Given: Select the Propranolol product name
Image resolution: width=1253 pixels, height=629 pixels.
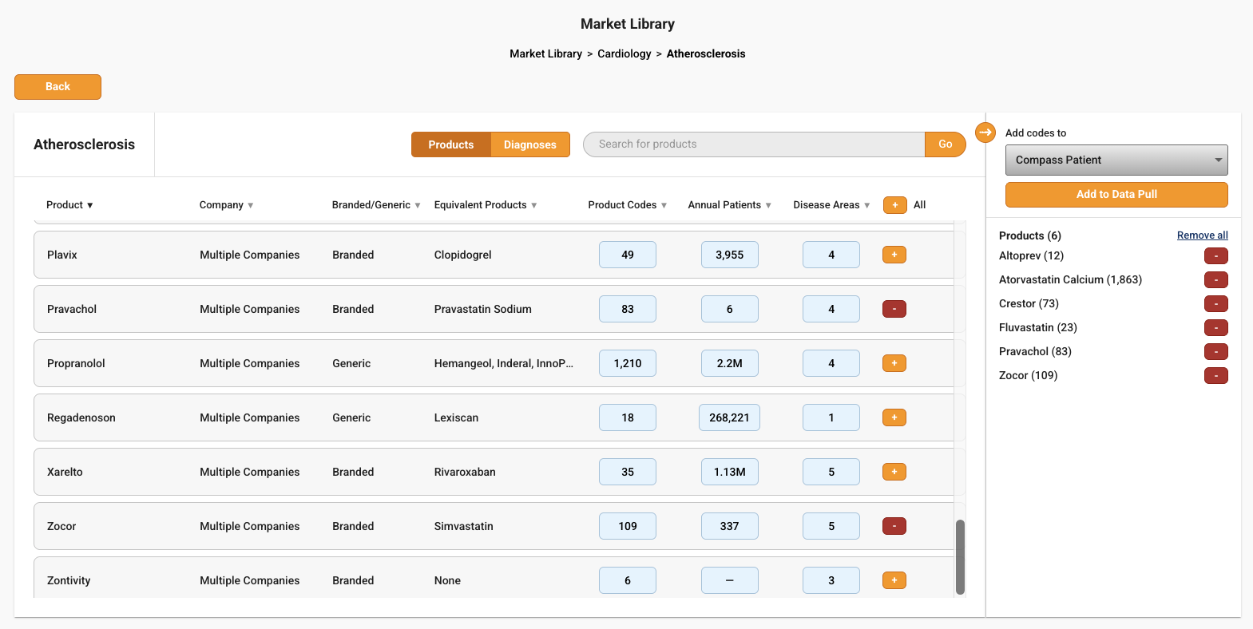Looking at the screenshot, I should pyautogui.click(x=76, y=363).
